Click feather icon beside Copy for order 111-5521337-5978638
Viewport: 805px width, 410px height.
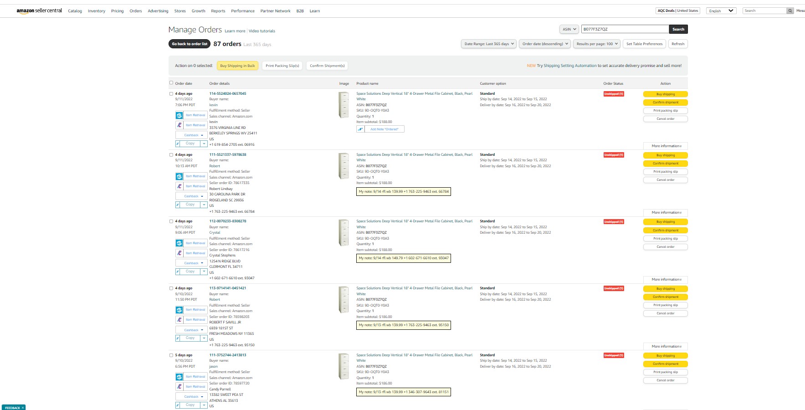[x=178, y=205]
